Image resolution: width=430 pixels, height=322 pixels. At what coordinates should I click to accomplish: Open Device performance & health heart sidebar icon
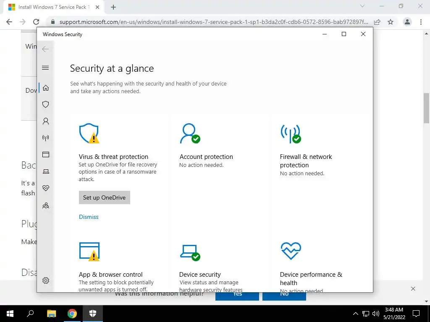click(45, 188)
